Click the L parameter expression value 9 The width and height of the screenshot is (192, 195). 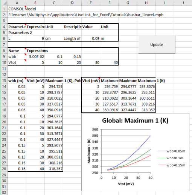[x=35, y=38]
